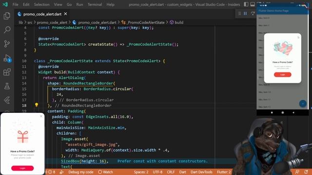Click 'Have a Promo Code?' mockup heading
Screen dimensions: 312x175
point(22,151)
